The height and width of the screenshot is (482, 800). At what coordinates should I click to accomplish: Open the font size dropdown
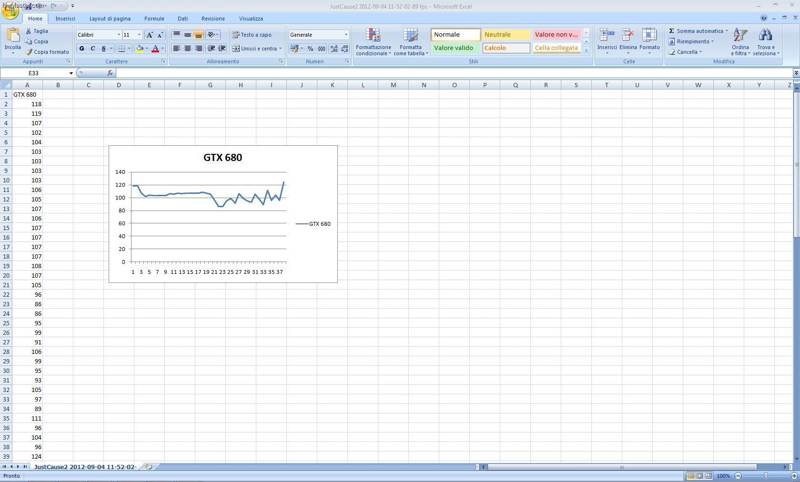(x=139, y=35)
